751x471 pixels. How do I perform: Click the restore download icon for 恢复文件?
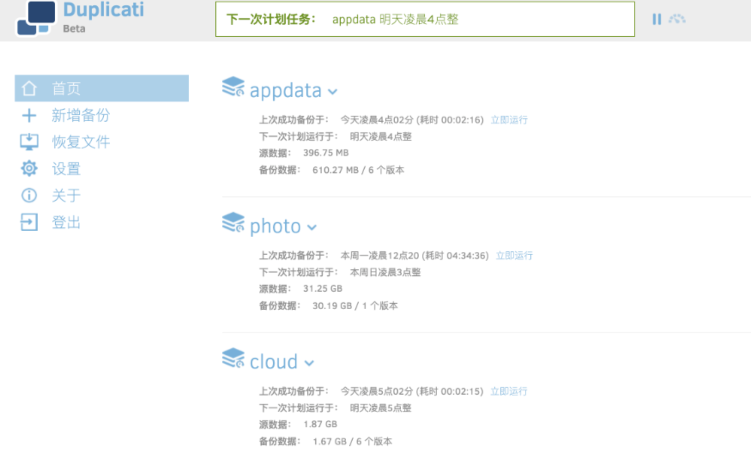click(29, 142)
